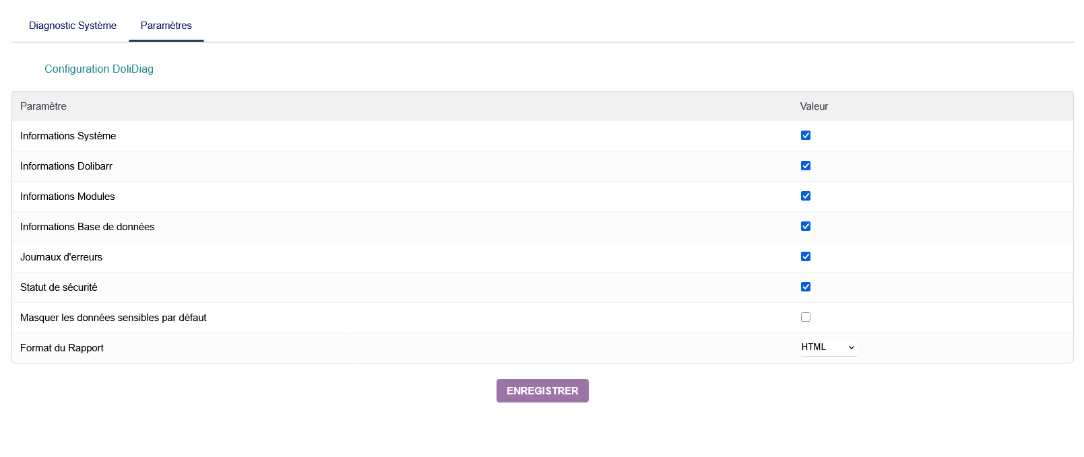The height and width of the screenshot is (457, 1084).
Task: Click the Journaux d'erreurs row label
Action: [61, 257]
